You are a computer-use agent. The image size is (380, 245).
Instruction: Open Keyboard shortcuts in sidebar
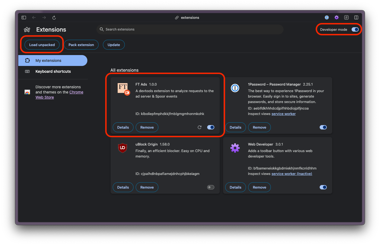(53, 71)
